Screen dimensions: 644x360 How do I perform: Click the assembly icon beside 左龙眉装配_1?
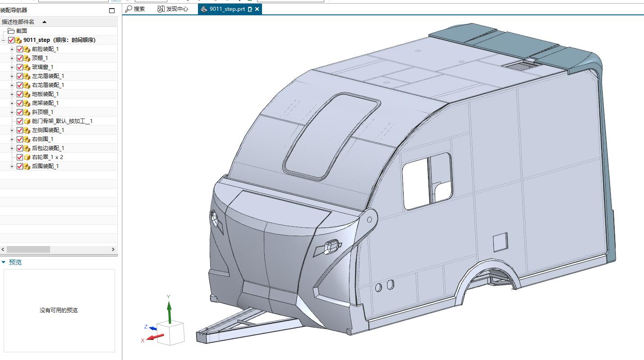click(x=27, y=76)
